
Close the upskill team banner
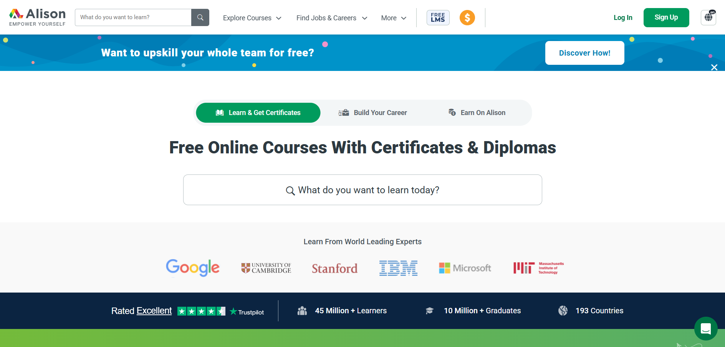click(714, 67)
